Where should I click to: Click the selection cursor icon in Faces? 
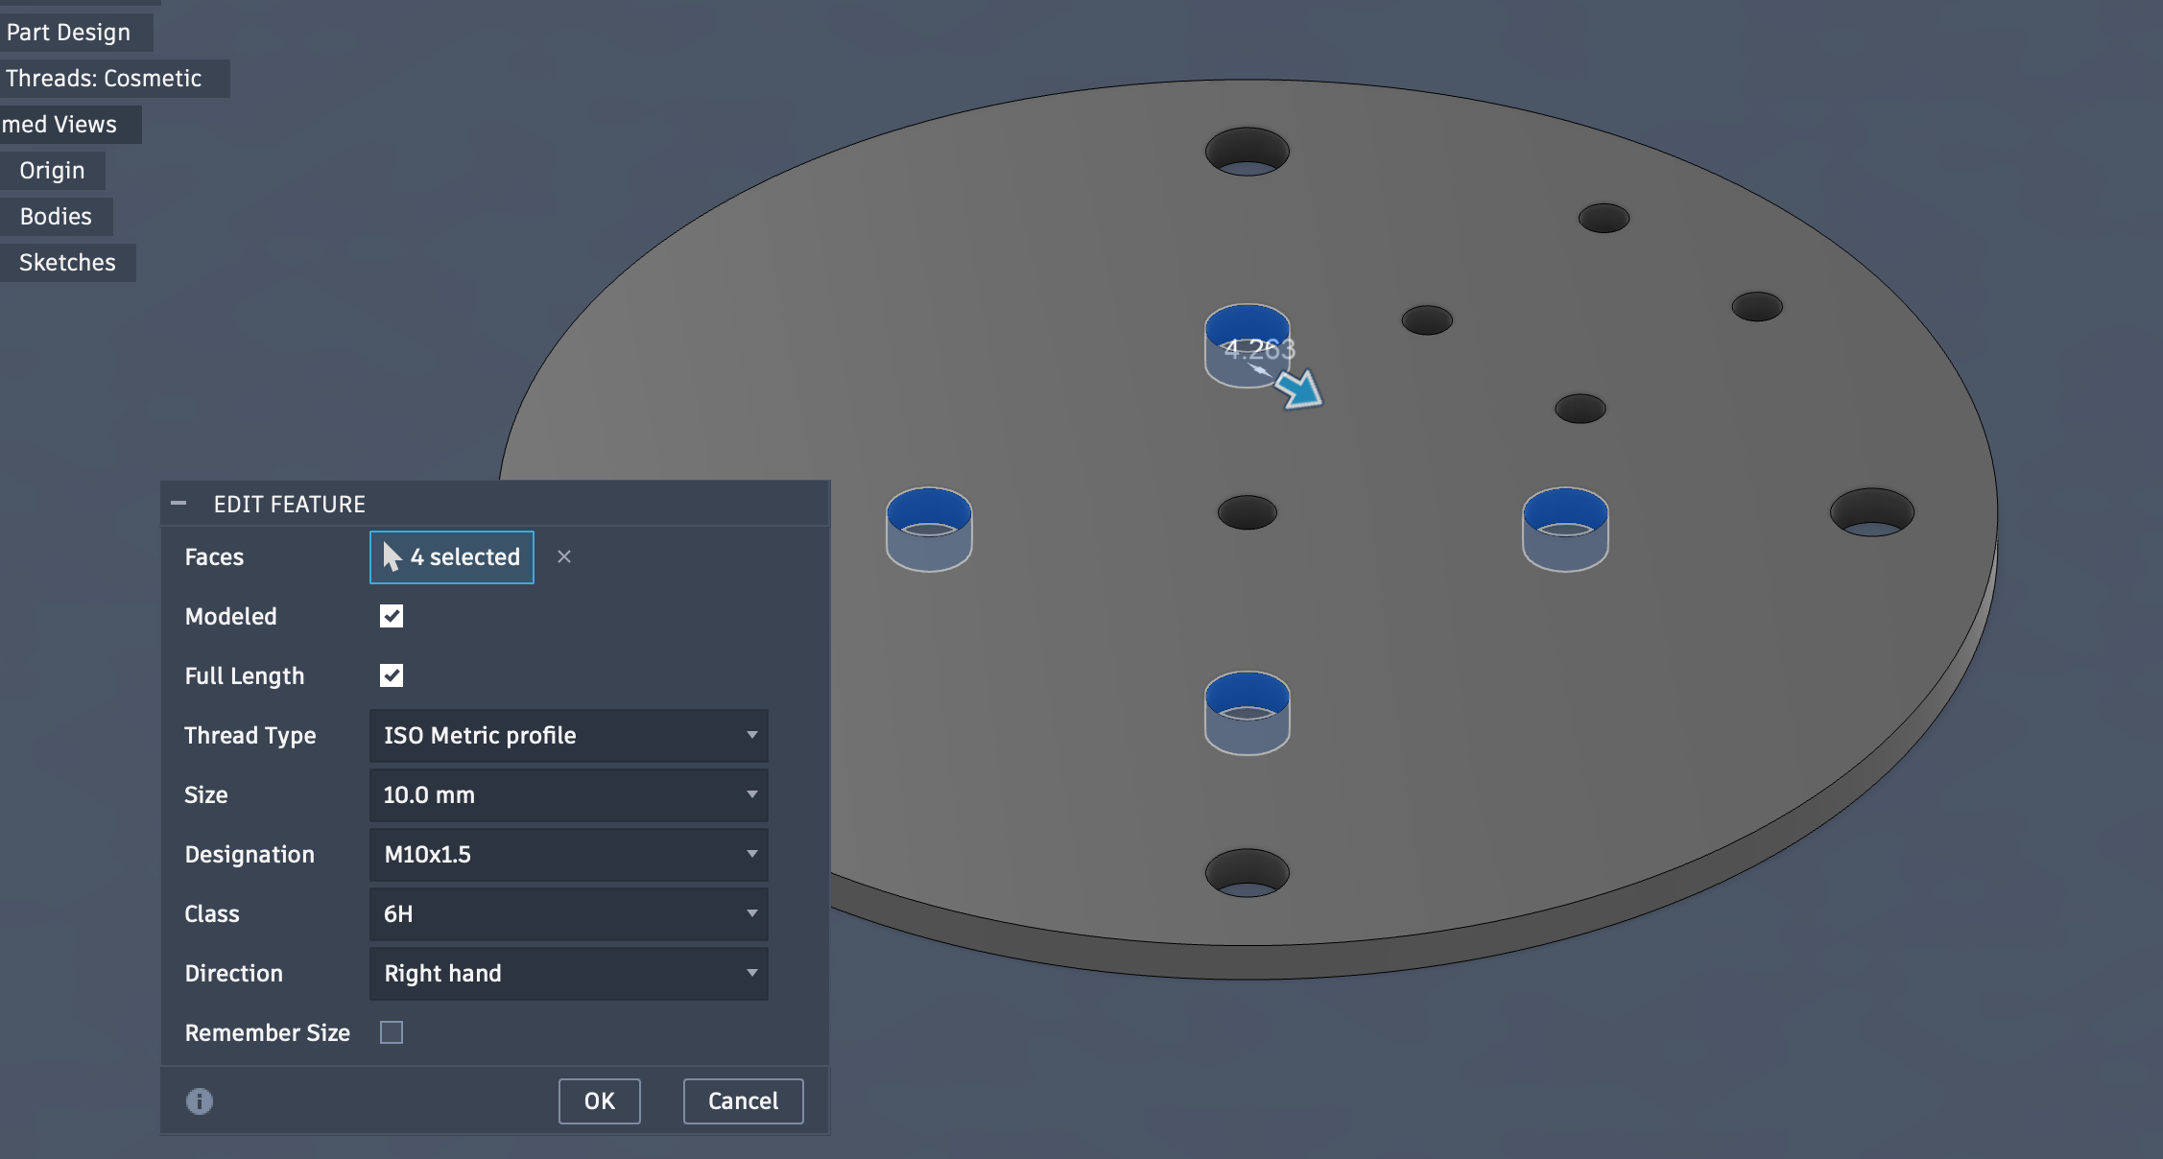pyautogui.click(x=392, y=556)
